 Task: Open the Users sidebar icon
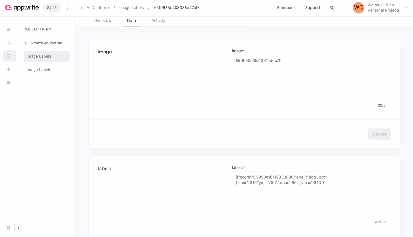coord(9,43)
